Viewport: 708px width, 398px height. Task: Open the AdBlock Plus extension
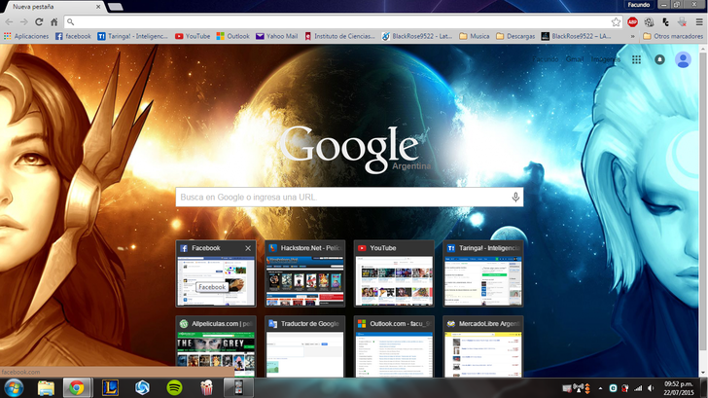pyautogui.click(x=632, y=21)
